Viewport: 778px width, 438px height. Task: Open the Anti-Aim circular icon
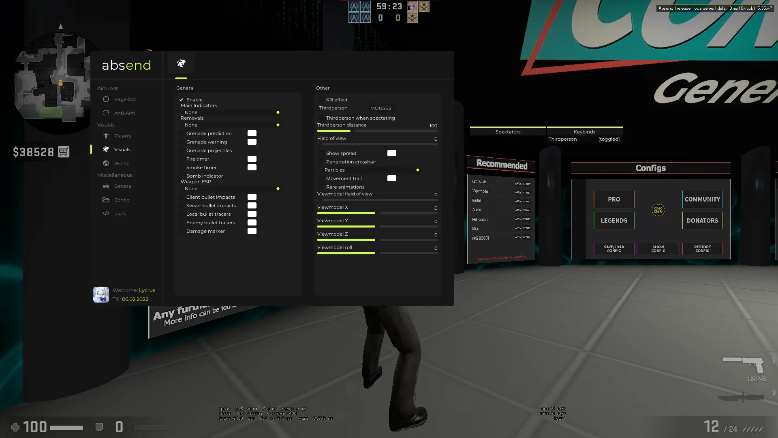pos(106,113)
